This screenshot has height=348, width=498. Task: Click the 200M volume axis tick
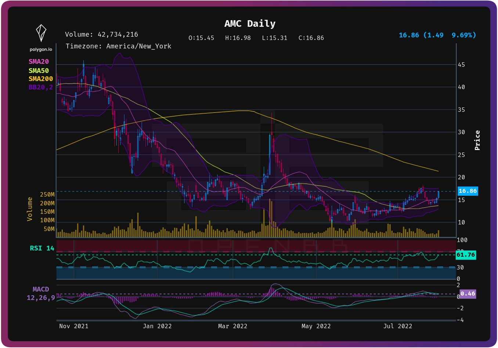[x=47, y=204]
